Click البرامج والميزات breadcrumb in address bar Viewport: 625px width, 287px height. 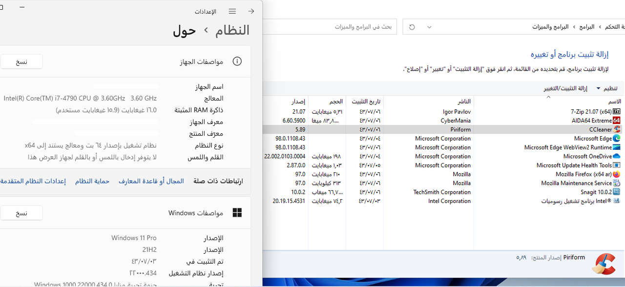pyautogui.click(x=551, y=27)
